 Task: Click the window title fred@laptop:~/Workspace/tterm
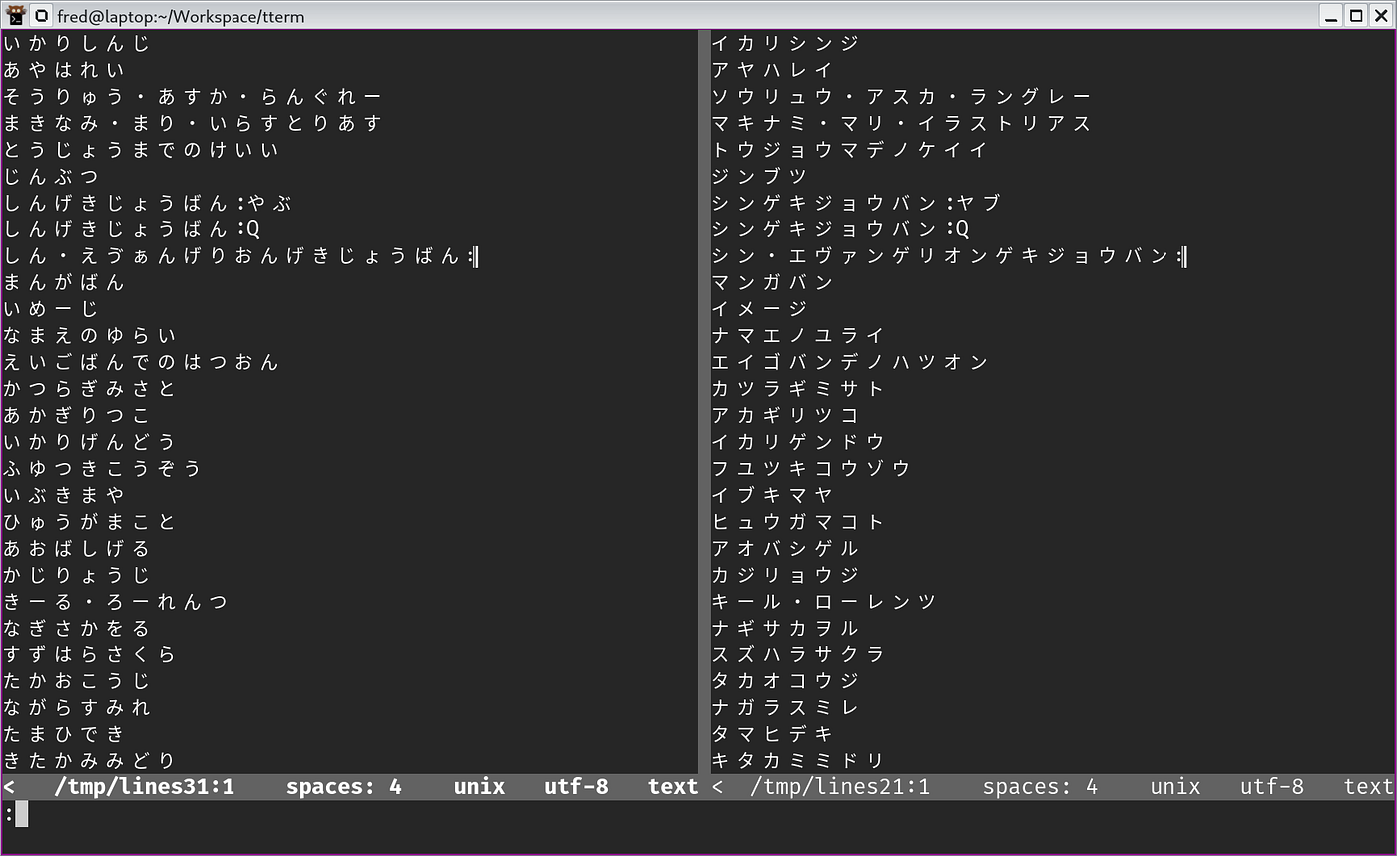tap(181, 16)
